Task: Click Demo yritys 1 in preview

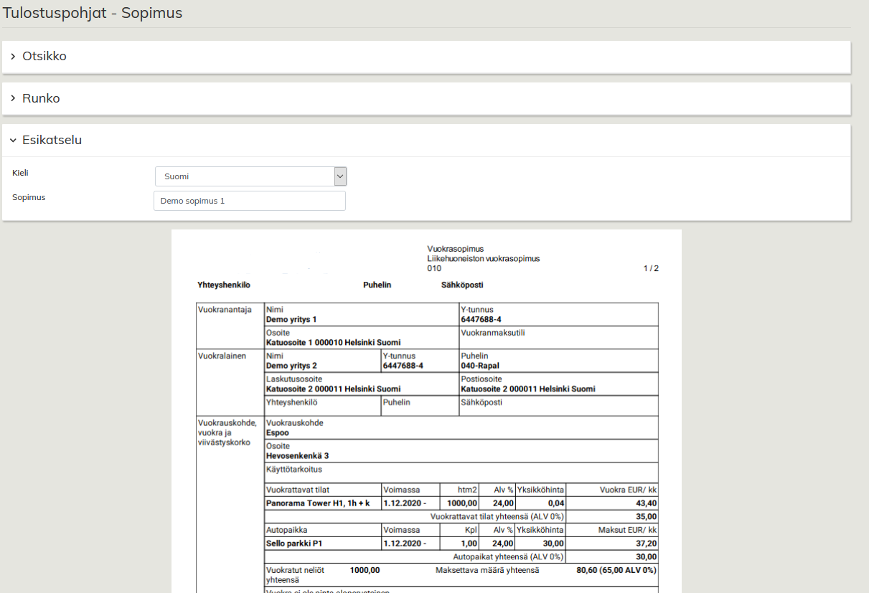Action: (x=291, y=319)
